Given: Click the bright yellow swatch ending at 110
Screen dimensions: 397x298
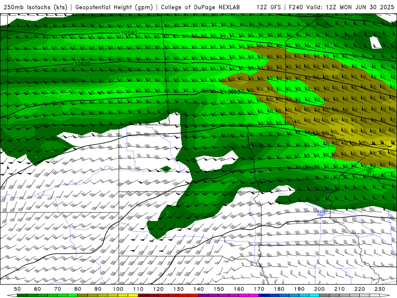Looking at the screenshot, I should [x=133, y=296].
